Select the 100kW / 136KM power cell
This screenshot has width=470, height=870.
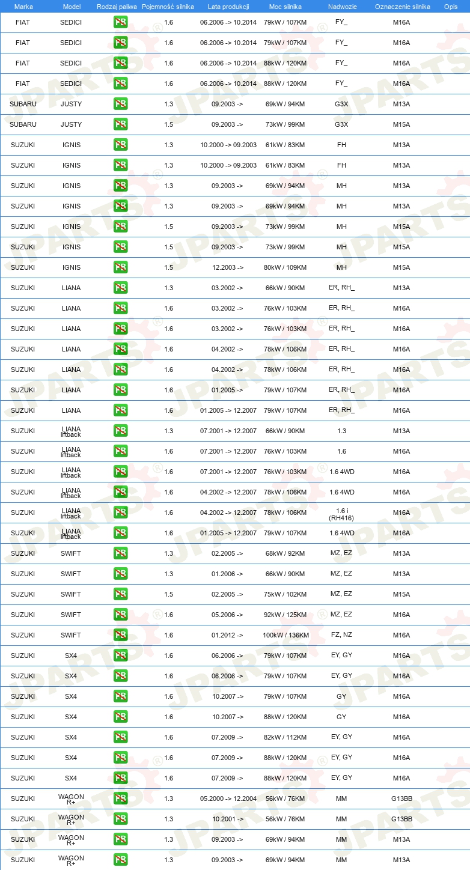(285, 635)
